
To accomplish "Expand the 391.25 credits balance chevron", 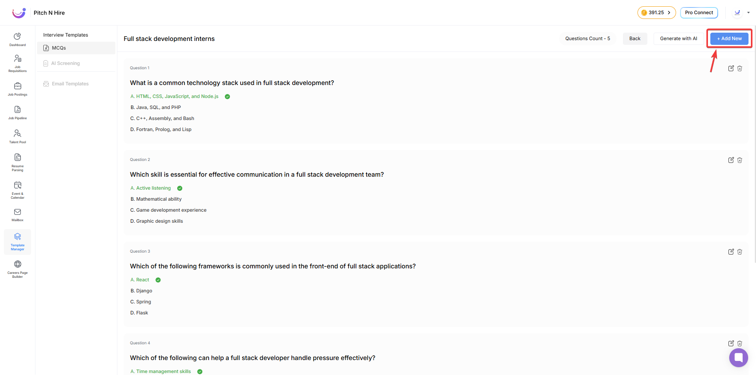I will click(669, 13).
